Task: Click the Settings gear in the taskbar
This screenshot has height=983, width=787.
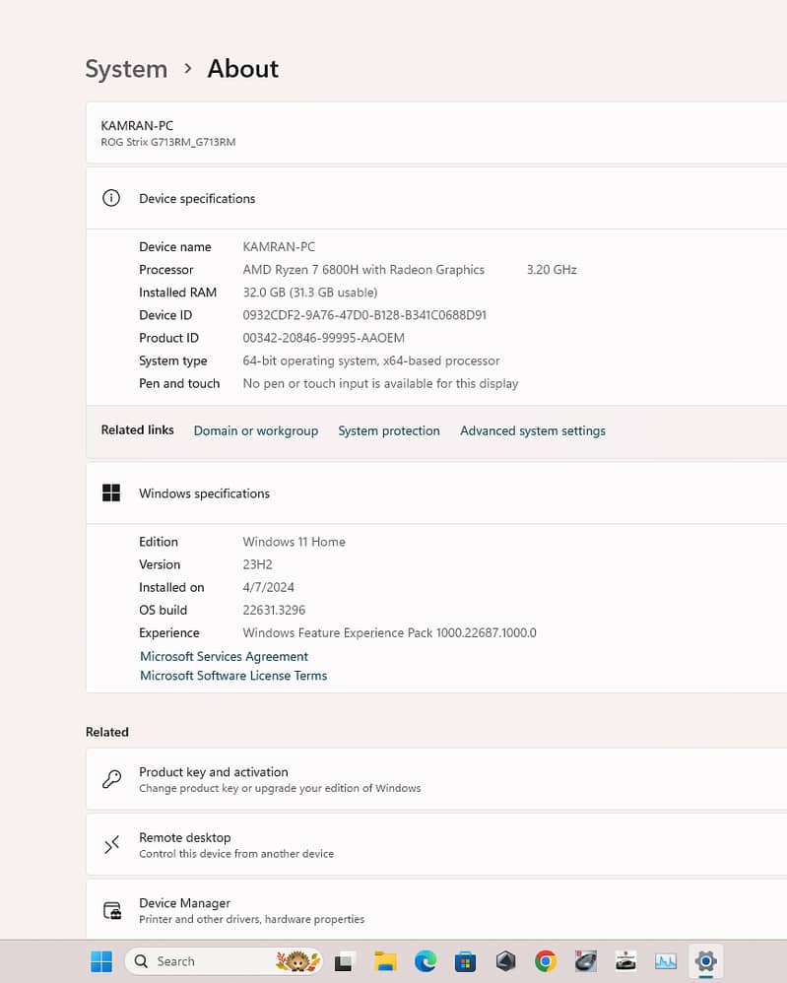Action: [x=705, y=961]
